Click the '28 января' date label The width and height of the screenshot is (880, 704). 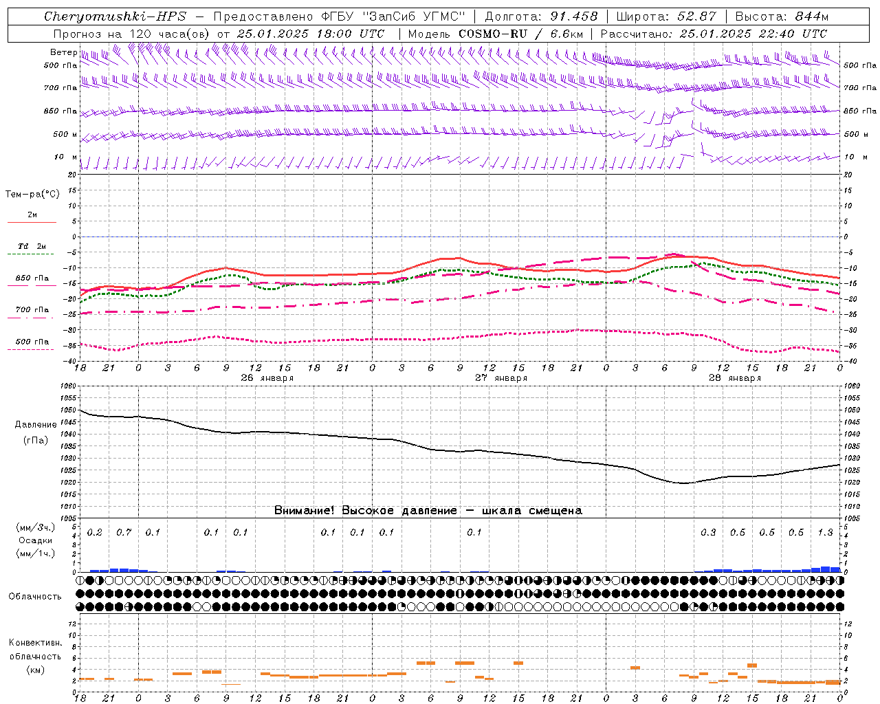pos(735,378)
